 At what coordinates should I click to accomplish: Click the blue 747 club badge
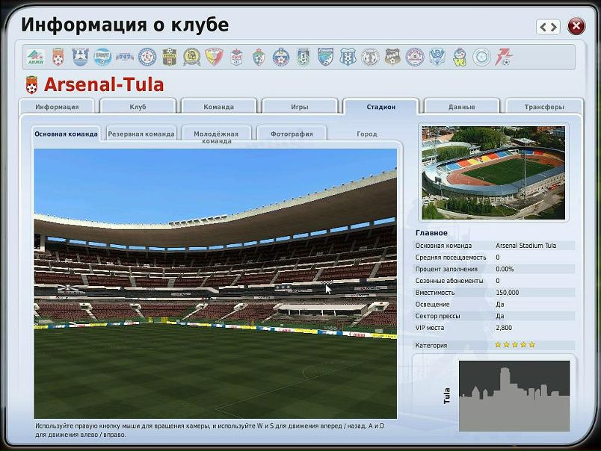point(125,57)
